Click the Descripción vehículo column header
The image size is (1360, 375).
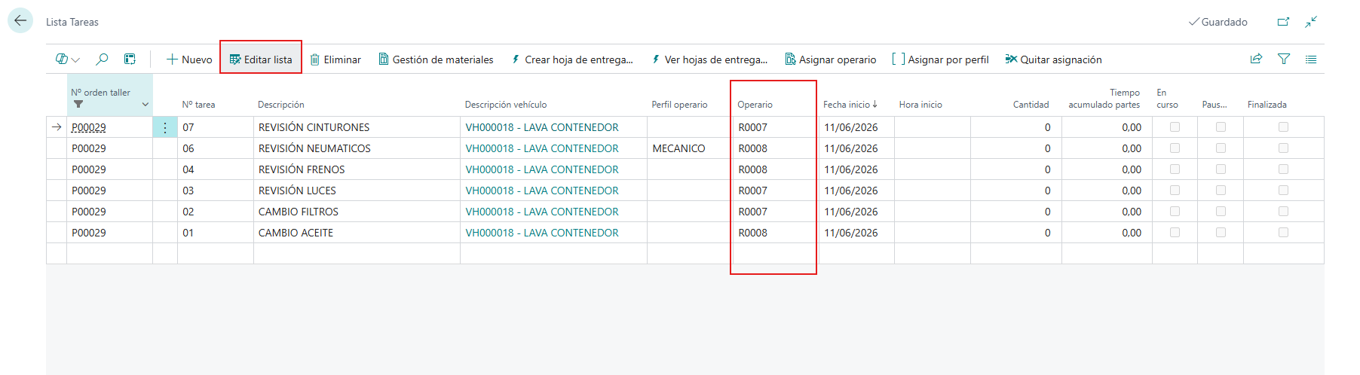point(506,105)
